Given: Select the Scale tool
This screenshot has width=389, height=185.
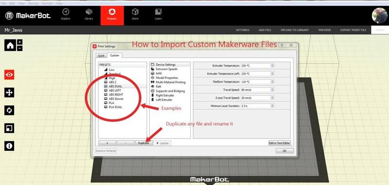Looking at the screenshot, I should click(9, 128).
